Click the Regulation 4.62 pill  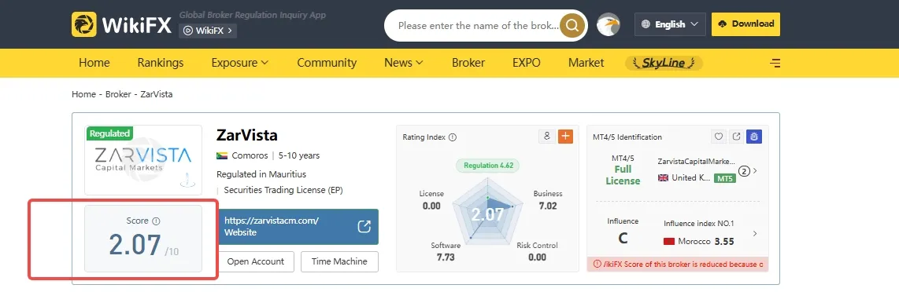487,166
